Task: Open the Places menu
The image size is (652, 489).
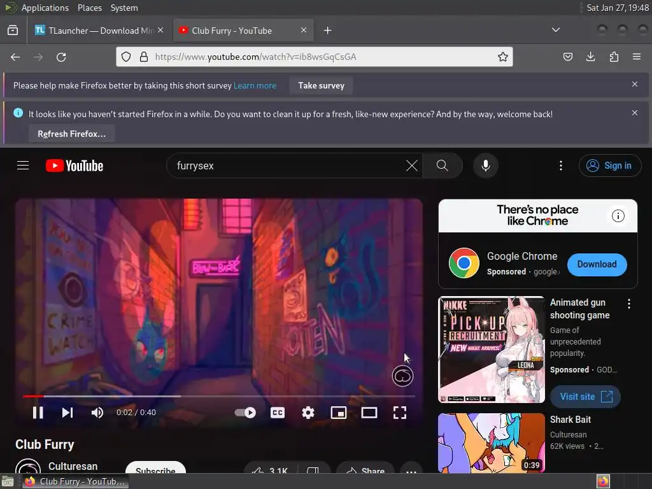Action: tap(89, 8)
